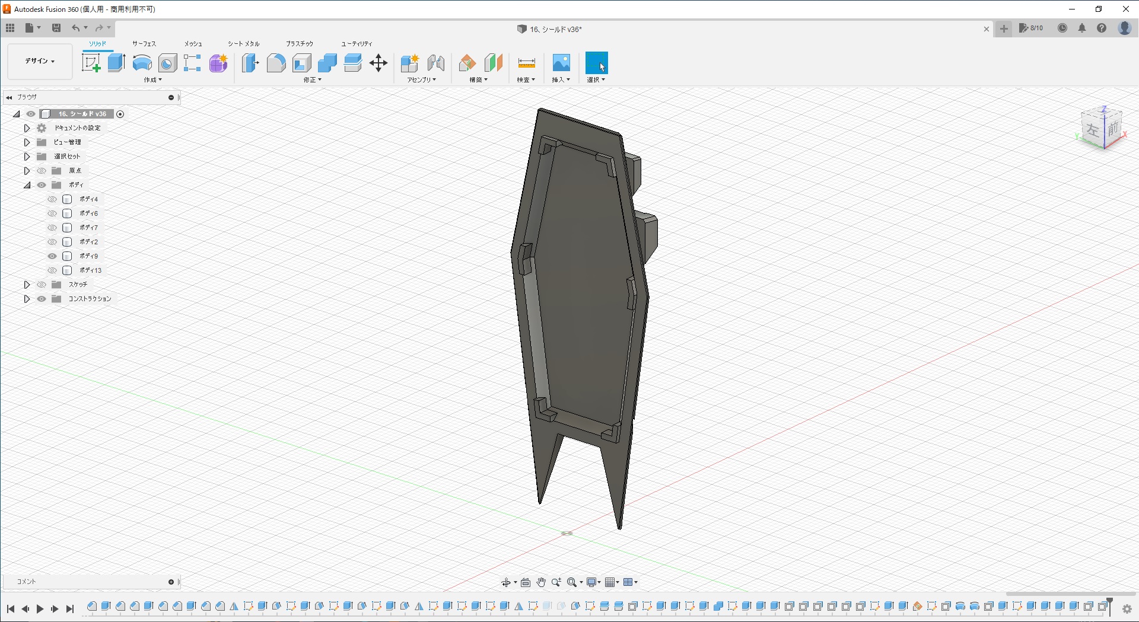Open the 作成 menu label

click(x=152, y=80)
